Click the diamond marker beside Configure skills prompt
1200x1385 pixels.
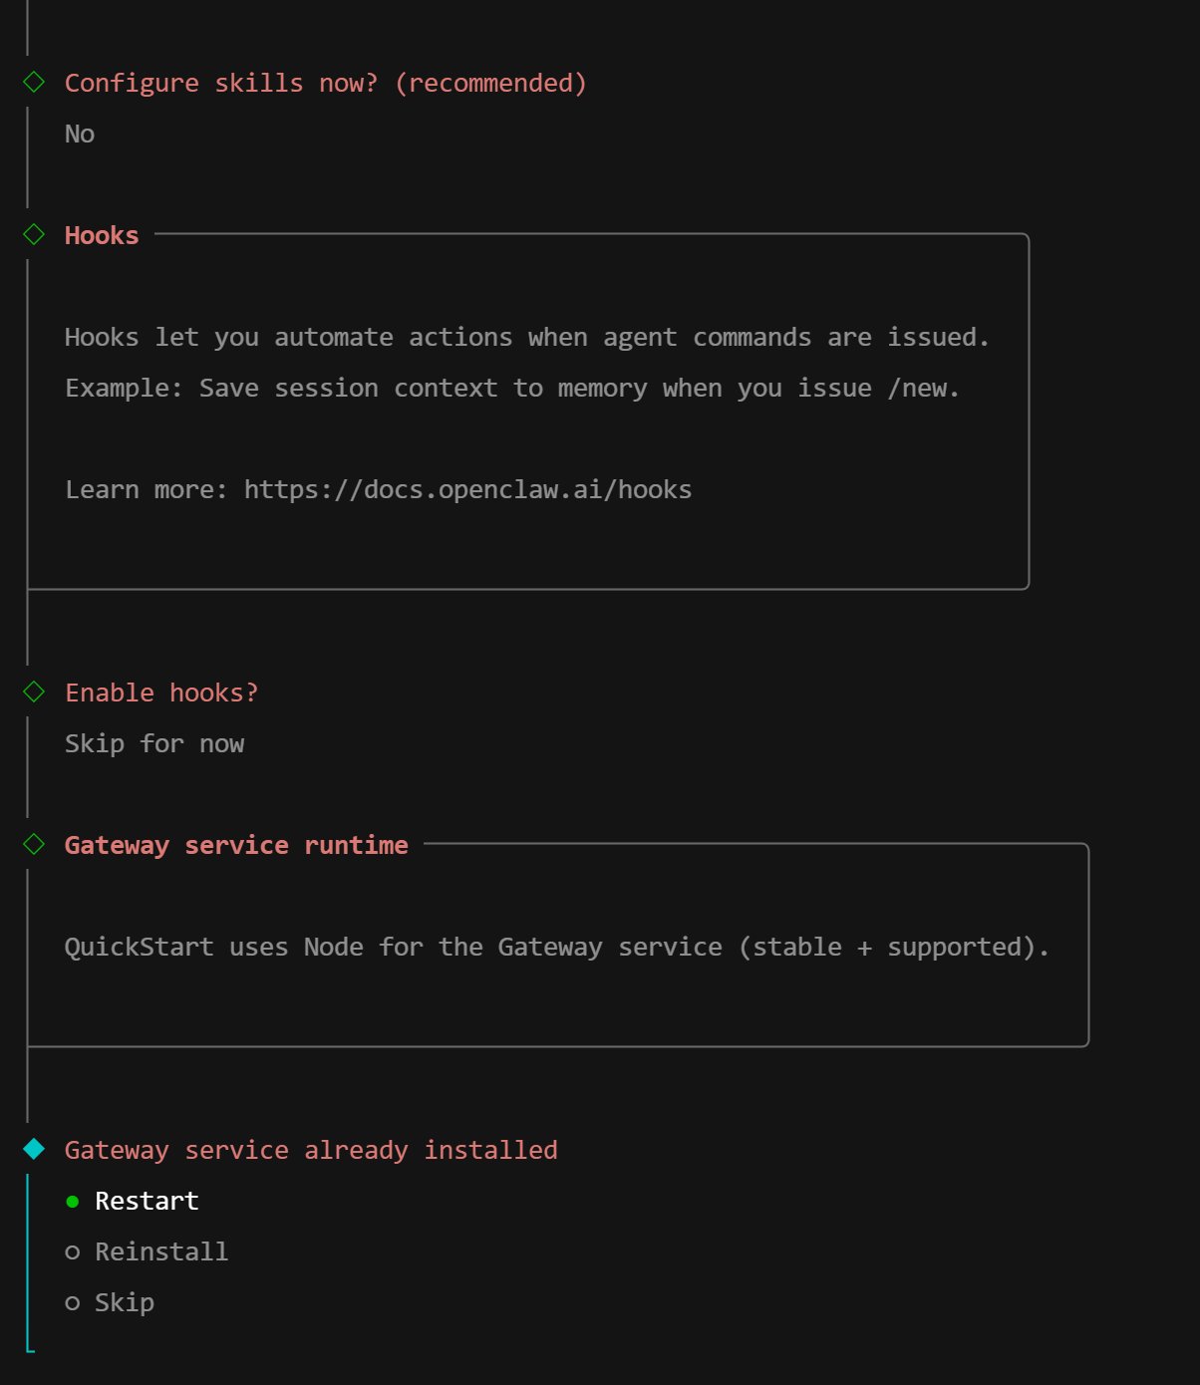(34, 83)
